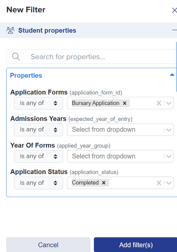This screenshot has height=252, width=177.
Task: Remove the Bursary Application tag
Action: 125,103
